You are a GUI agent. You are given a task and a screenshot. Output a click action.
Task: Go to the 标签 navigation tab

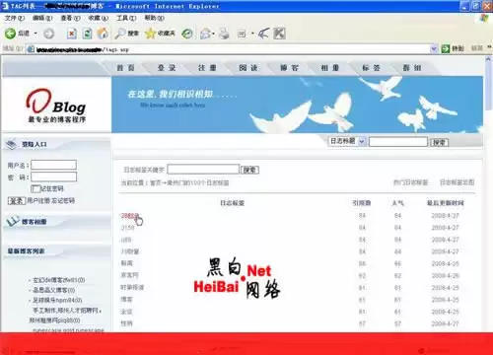[x=372, y=68]
